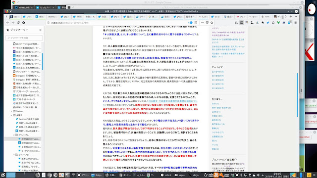Switch to TweetDeck tab in Chrome window
Viewport: 317px width, 178px height.
[x=24, y=7]
